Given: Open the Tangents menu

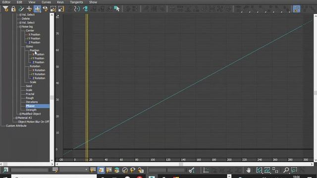Looking at the screenshot, I should click(x=76, y=2).
